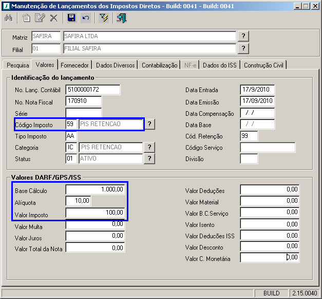Click the binoculars search icon
Viewport: 322px width, 299px height.
(9, 18)
